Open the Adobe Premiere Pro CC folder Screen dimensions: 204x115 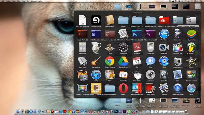[150, 34]
